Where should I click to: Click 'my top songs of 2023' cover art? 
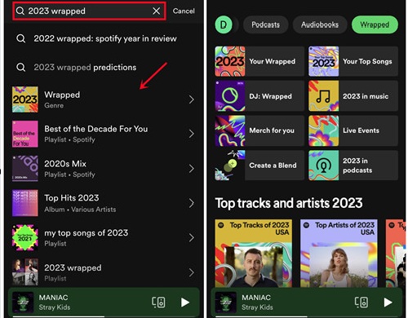25,238
